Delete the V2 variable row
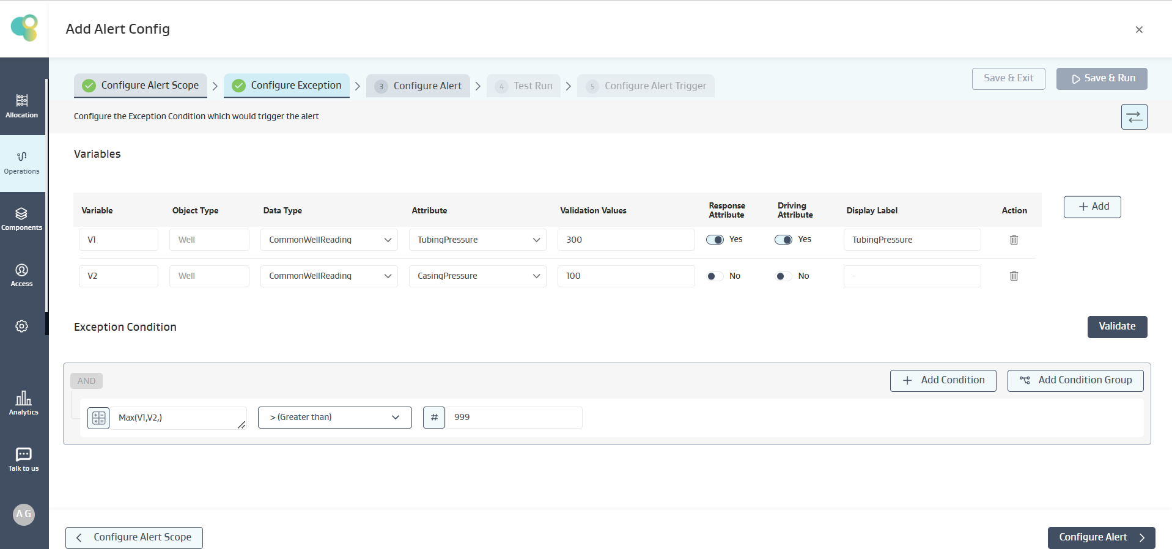This screenshot has width=1172, height=549. tap(1014, 276)
